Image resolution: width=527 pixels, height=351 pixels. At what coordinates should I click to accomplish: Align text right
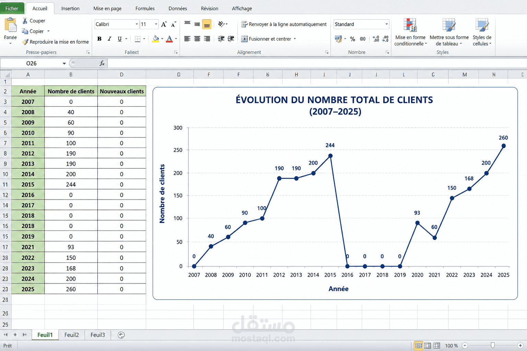207,39
